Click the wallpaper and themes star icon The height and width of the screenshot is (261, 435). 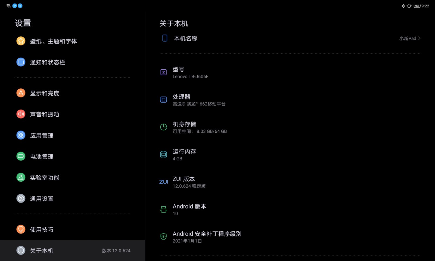click(x=21, y=41)
